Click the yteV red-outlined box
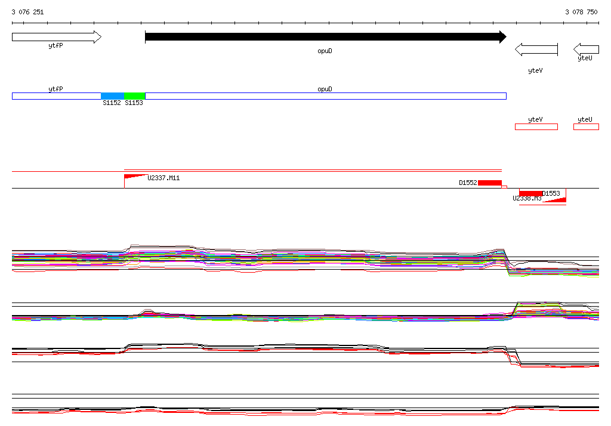 click(536, 126)
